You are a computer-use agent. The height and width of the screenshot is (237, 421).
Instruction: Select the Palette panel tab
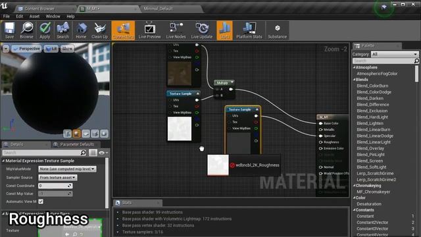tap(368, 46)
